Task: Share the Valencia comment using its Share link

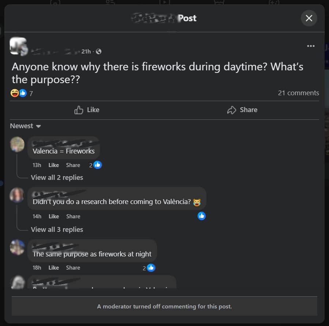Action: tap(73, 165)
